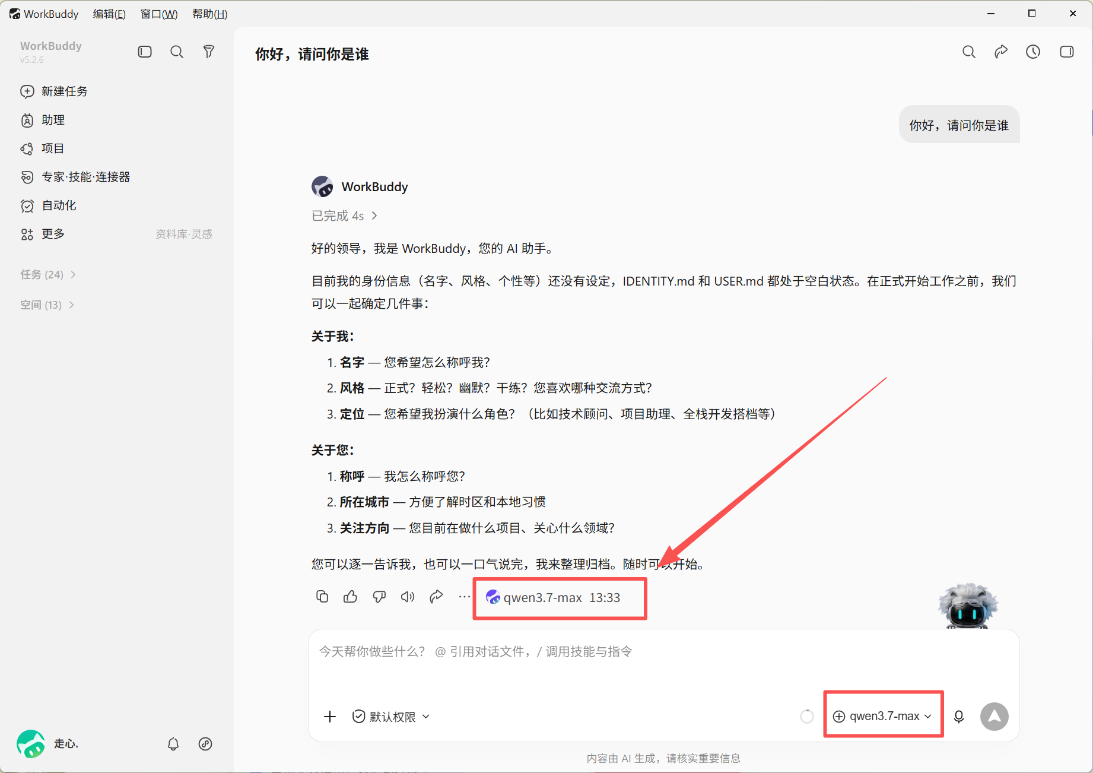This screenshot has width=1093, height=773.
Task: Open the 助理 assistant section
Action: (x=43, y=120)
